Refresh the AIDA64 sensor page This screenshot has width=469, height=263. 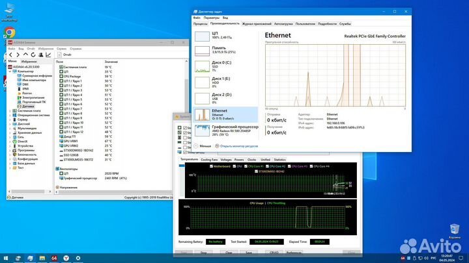click(x=33, y=55)
